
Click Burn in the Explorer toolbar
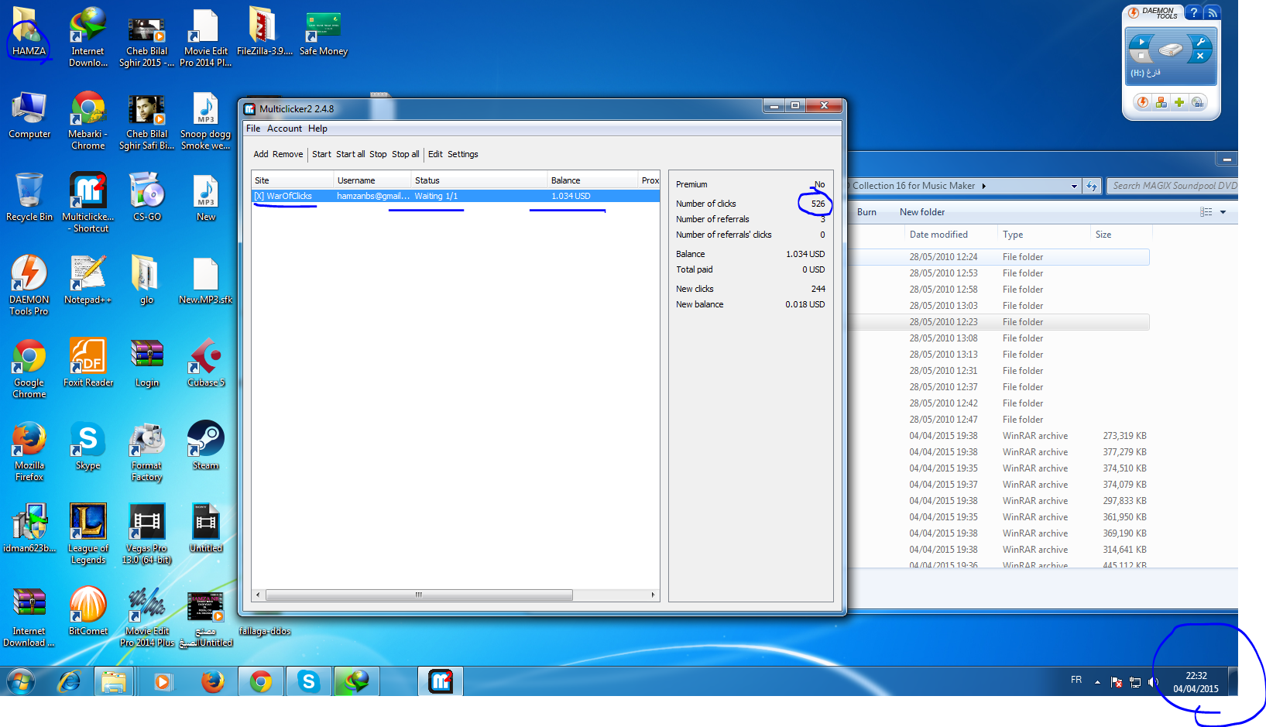tap(866, 212)
